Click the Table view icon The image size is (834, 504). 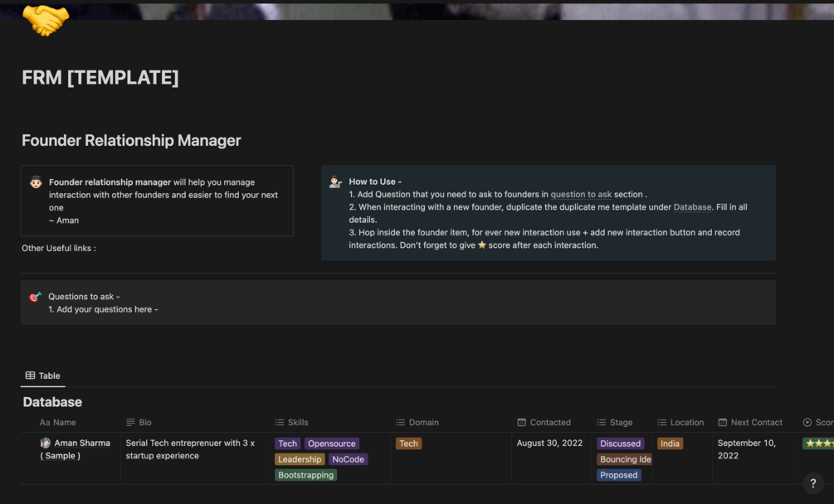click(31, 376)
